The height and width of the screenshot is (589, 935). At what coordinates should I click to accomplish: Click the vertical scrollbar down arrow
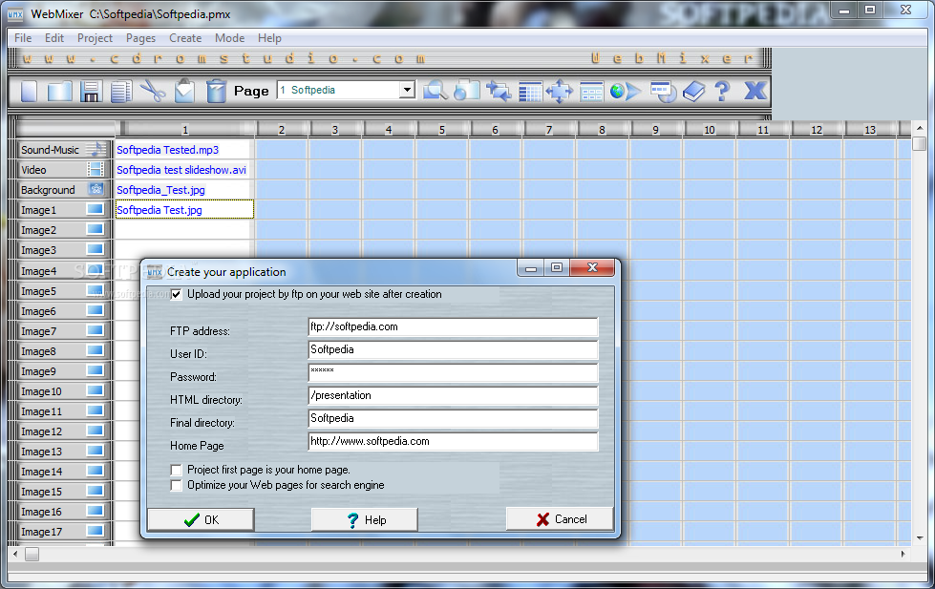[919, 538]
